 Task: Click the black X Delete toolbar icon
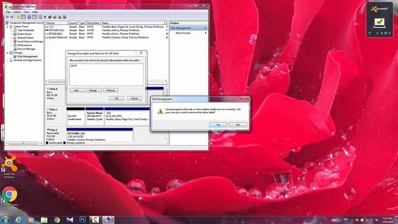[x=45, y=17]
